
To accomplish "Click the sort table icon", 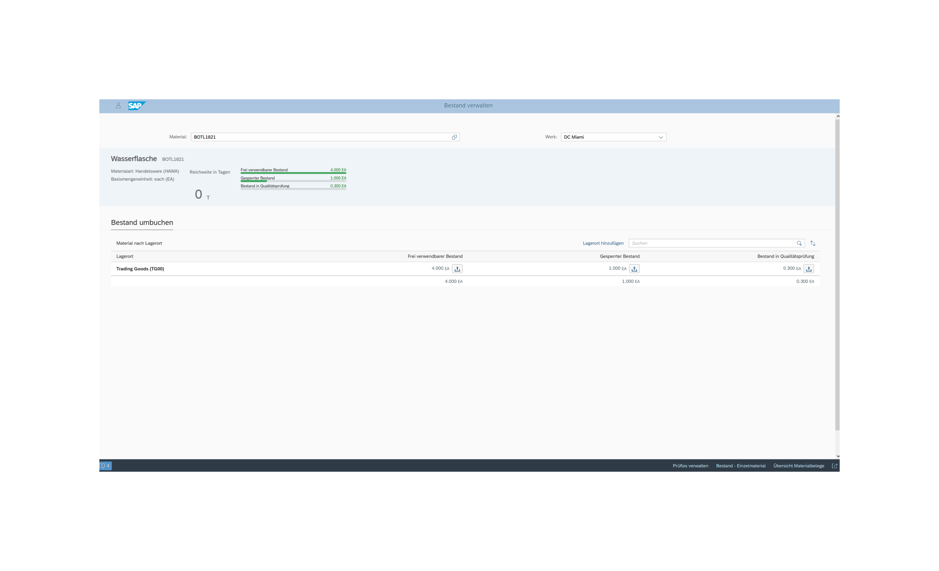I will pos(813,243).
